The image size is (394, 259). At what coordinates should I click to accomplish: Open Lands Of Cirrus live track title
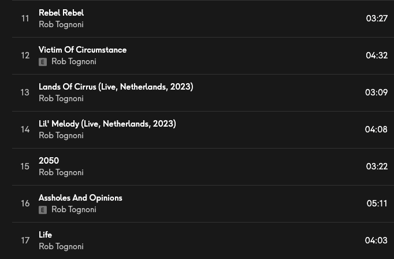click(x=116, y=87)
